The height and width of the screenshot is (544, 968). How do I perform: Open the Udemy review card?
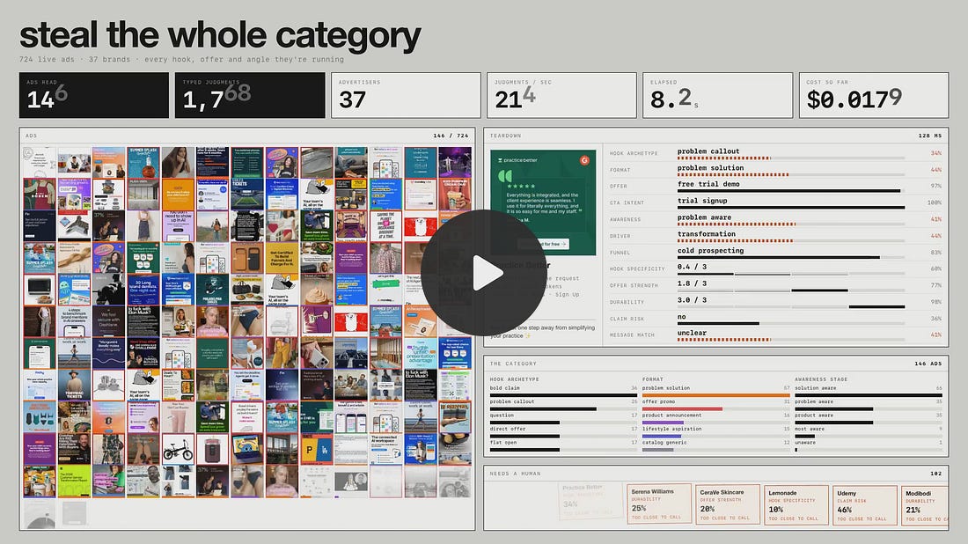pos(864,504)
